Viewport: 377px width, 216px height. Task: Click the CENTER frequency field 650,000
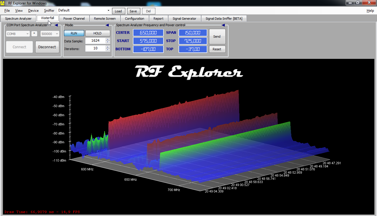148,33
